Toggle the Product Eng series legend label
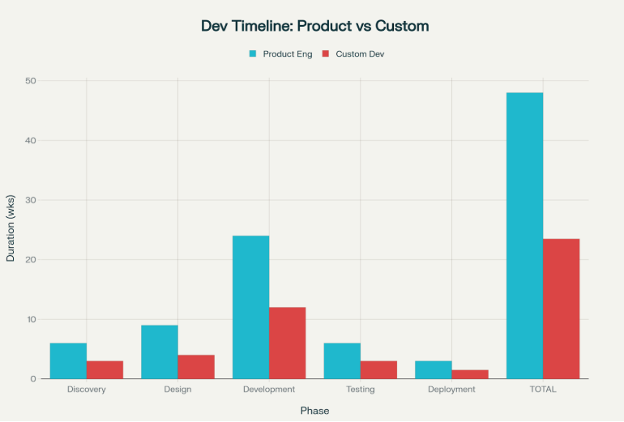 (287, 54)
